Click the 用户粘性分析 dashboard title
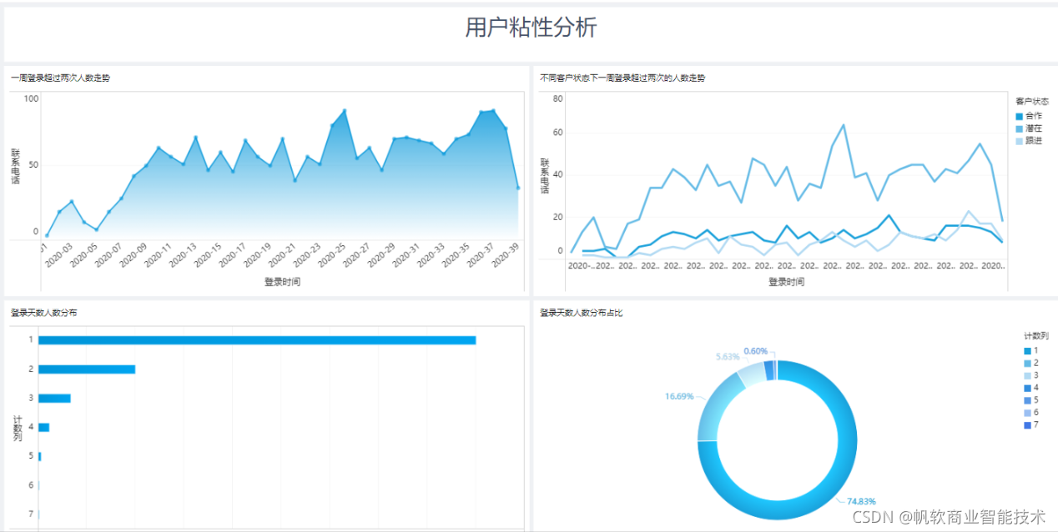 point(531,28)
